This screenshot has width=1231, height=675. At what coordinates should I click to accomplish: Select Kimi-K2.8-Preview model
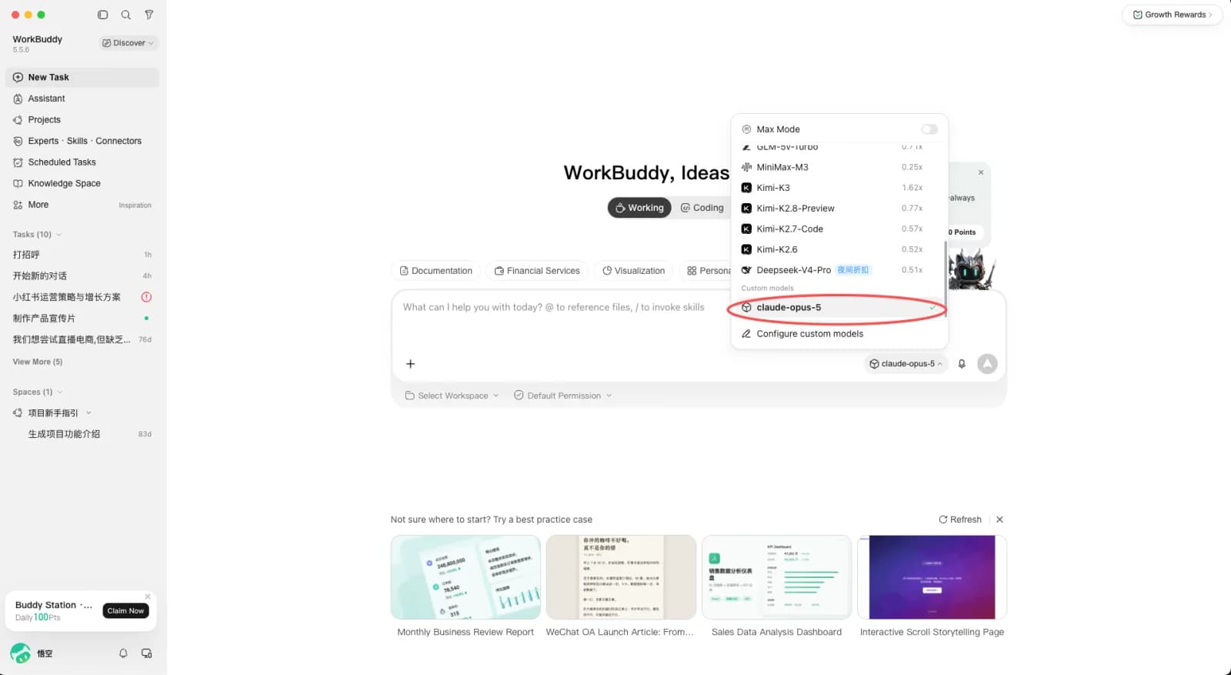click(x=838, y=209)
